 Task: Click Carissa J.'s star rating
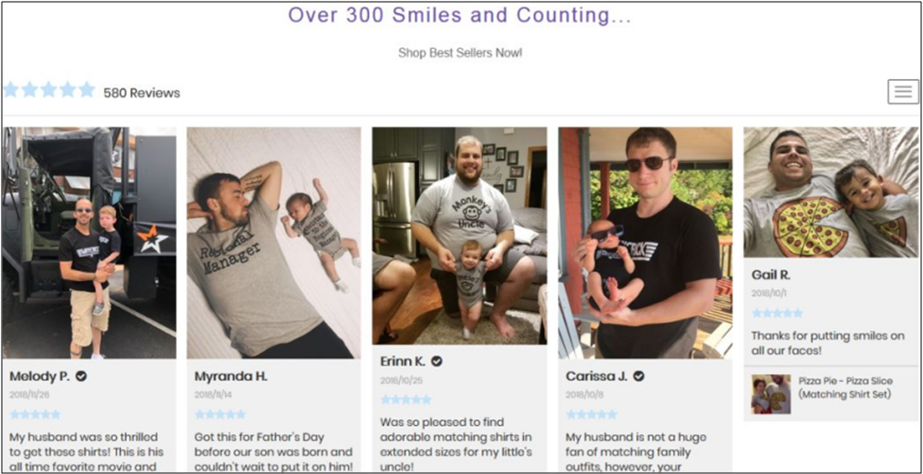click(590, 414)
